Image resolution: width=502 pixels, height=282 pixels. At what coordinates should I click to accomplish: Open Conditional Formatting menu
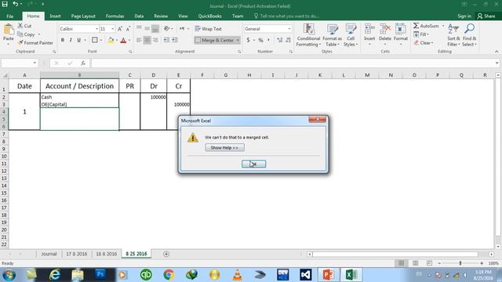click(308, 35)
